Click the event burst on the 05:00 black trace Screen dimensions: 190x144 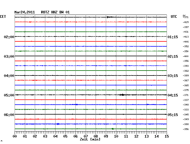click(122, 95)
